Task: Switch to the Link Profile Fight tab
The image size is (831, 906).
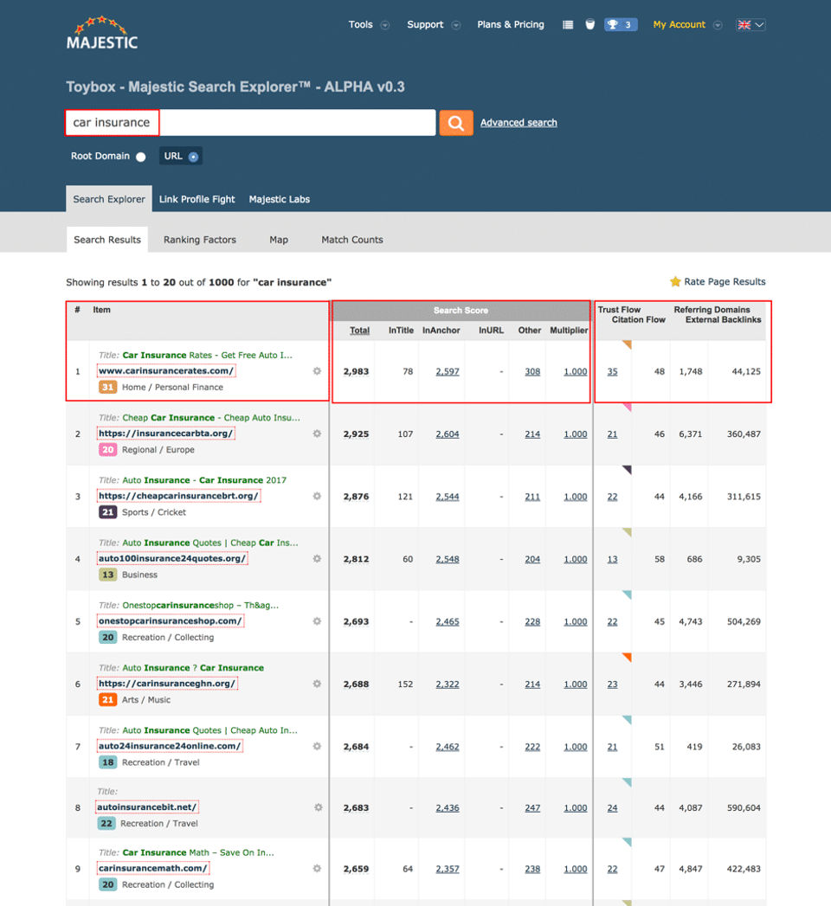Action: [x=196, y=199]
